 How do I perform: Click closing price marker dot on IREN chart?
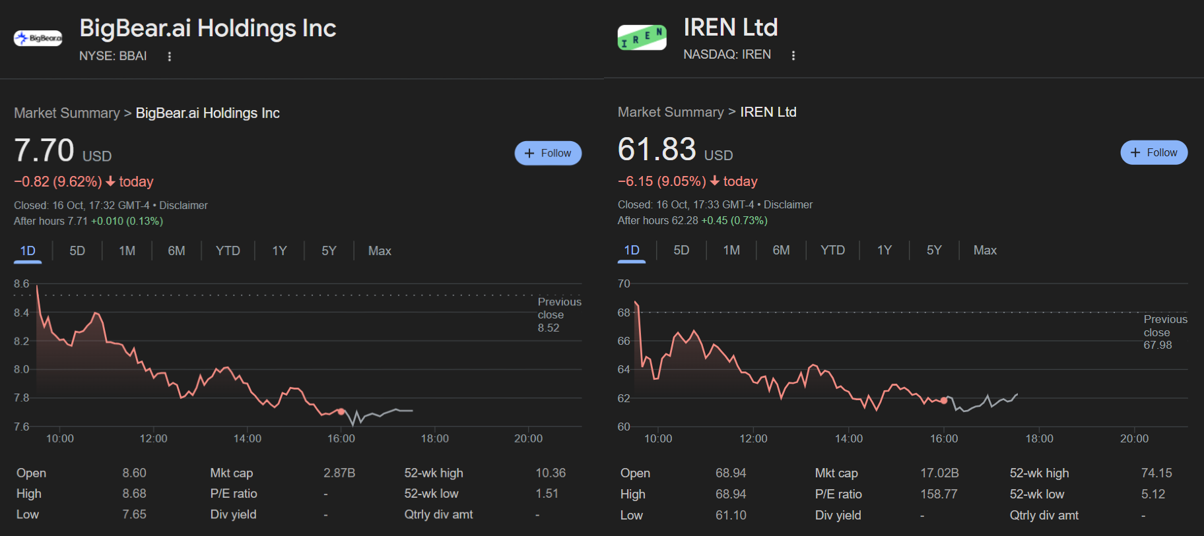click(944, 400)
